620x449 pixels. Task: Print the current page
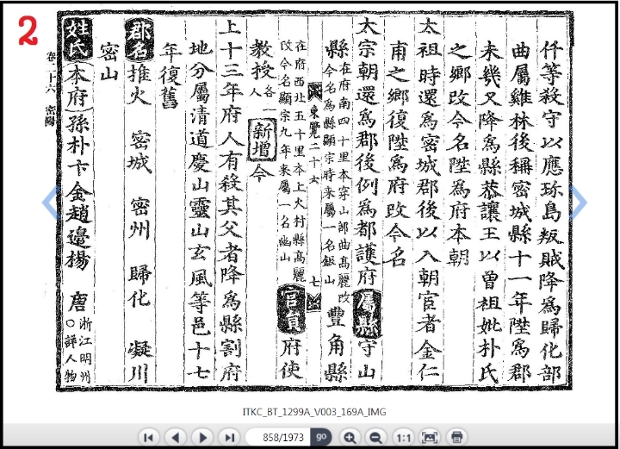(456, 437)
